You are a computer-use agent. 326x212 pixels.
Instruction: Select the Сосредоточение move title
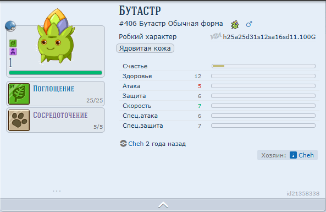(60, 115)
